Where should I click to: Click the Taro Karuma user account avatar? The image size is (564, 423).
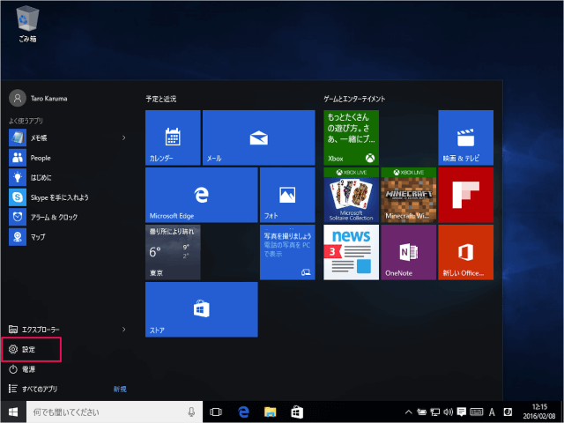[x=18, y=98]
